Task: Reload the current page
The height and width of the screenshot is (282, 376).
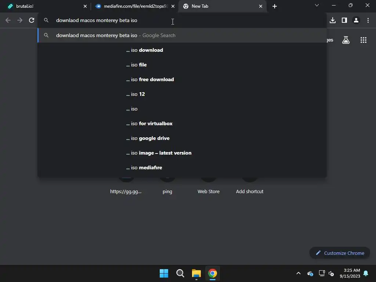Action: click(32, 21)
